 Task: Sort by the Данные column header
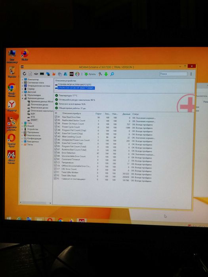(126, 114)
